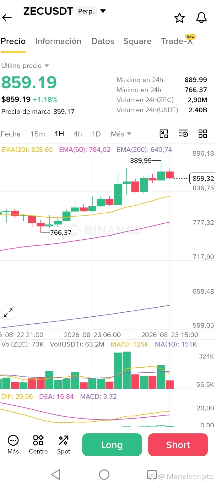
Task: Switch to the Datos tab
Action: pyautogui.click(x=103, y=41)
